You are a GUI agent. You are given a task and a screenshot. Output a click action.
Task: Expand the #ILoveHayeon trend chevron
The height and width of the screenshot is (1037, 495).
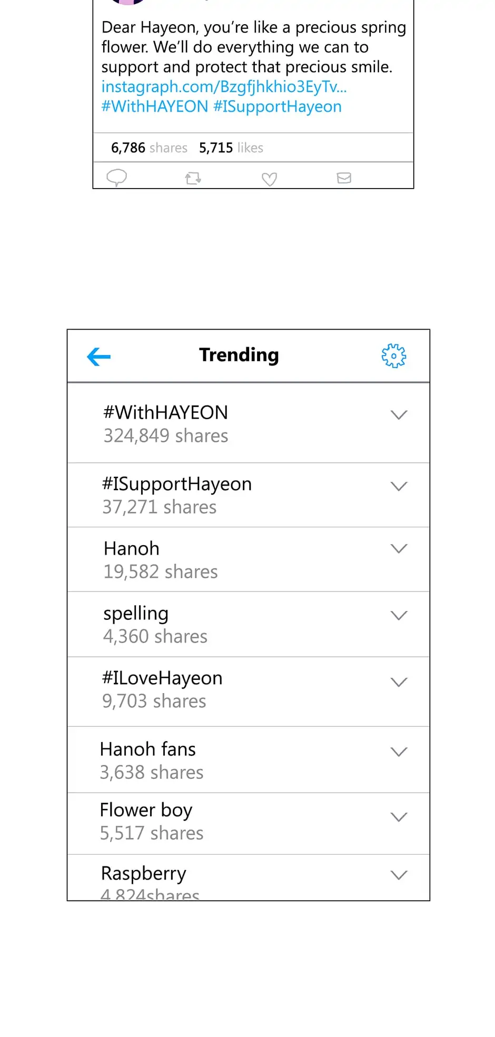[x=399, y=682]
